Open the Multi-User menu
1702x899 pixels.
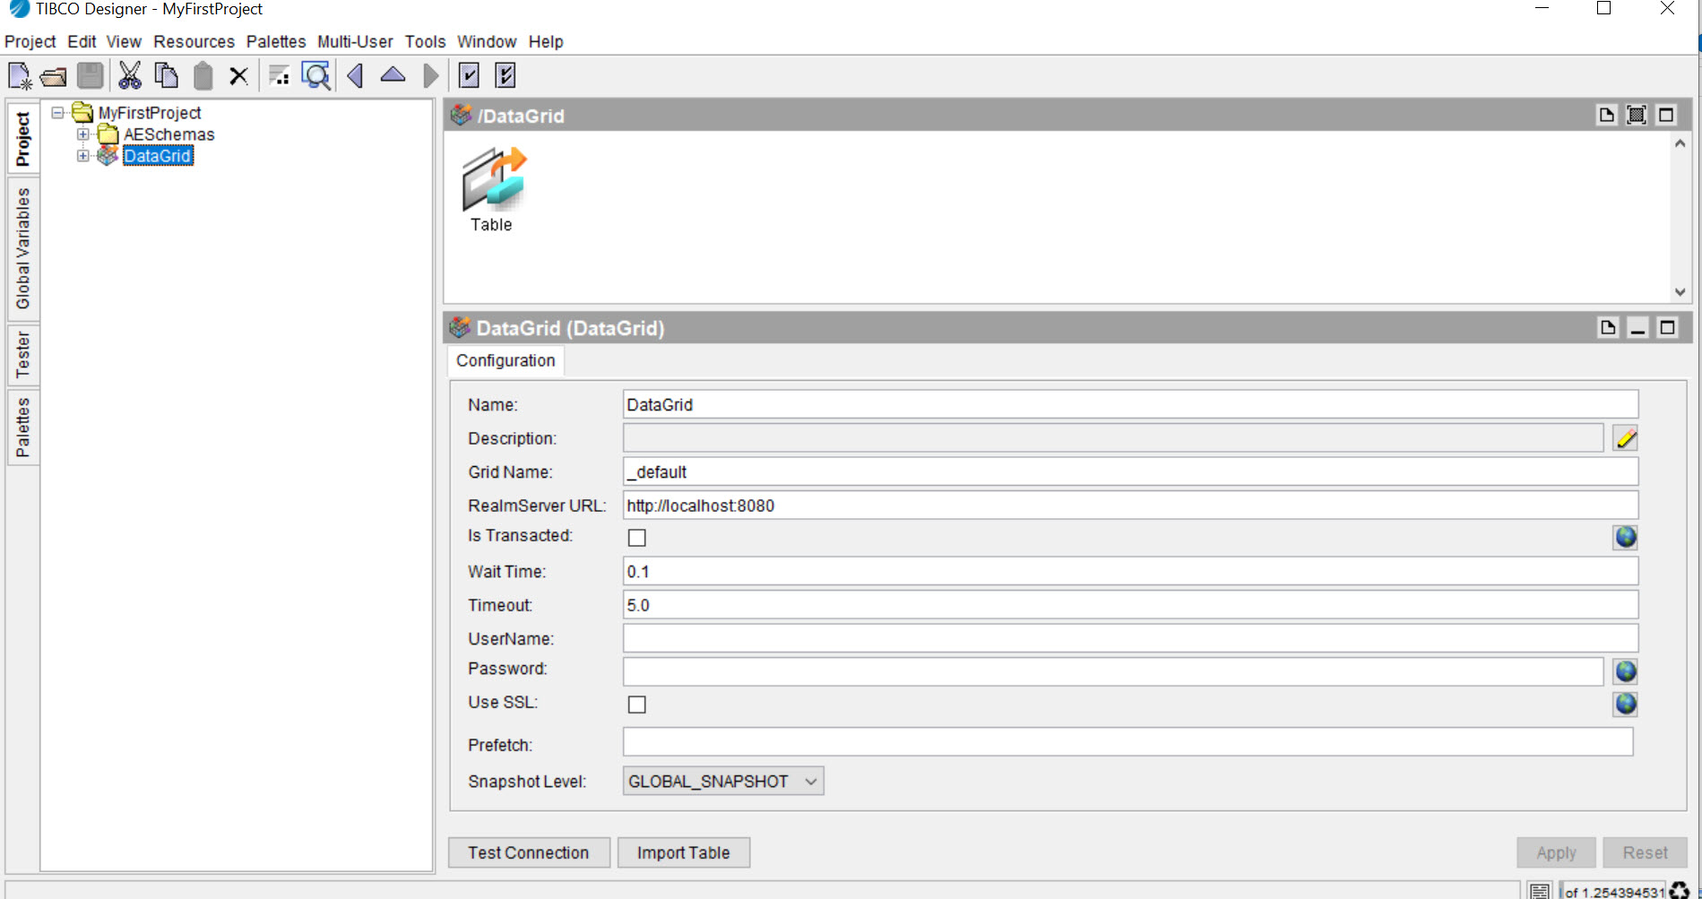coord(355,41)
